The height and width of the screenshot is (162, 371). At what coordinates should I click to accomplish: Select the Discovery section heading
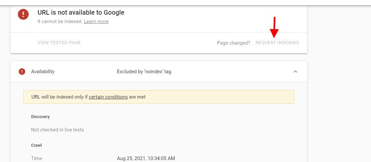coord(40,116)
